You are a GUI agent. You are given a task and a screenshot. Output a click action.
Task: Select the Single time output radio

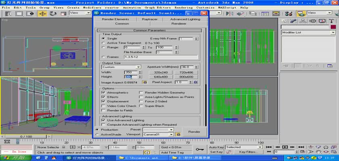pyautogui.click(x=103, y=38)
